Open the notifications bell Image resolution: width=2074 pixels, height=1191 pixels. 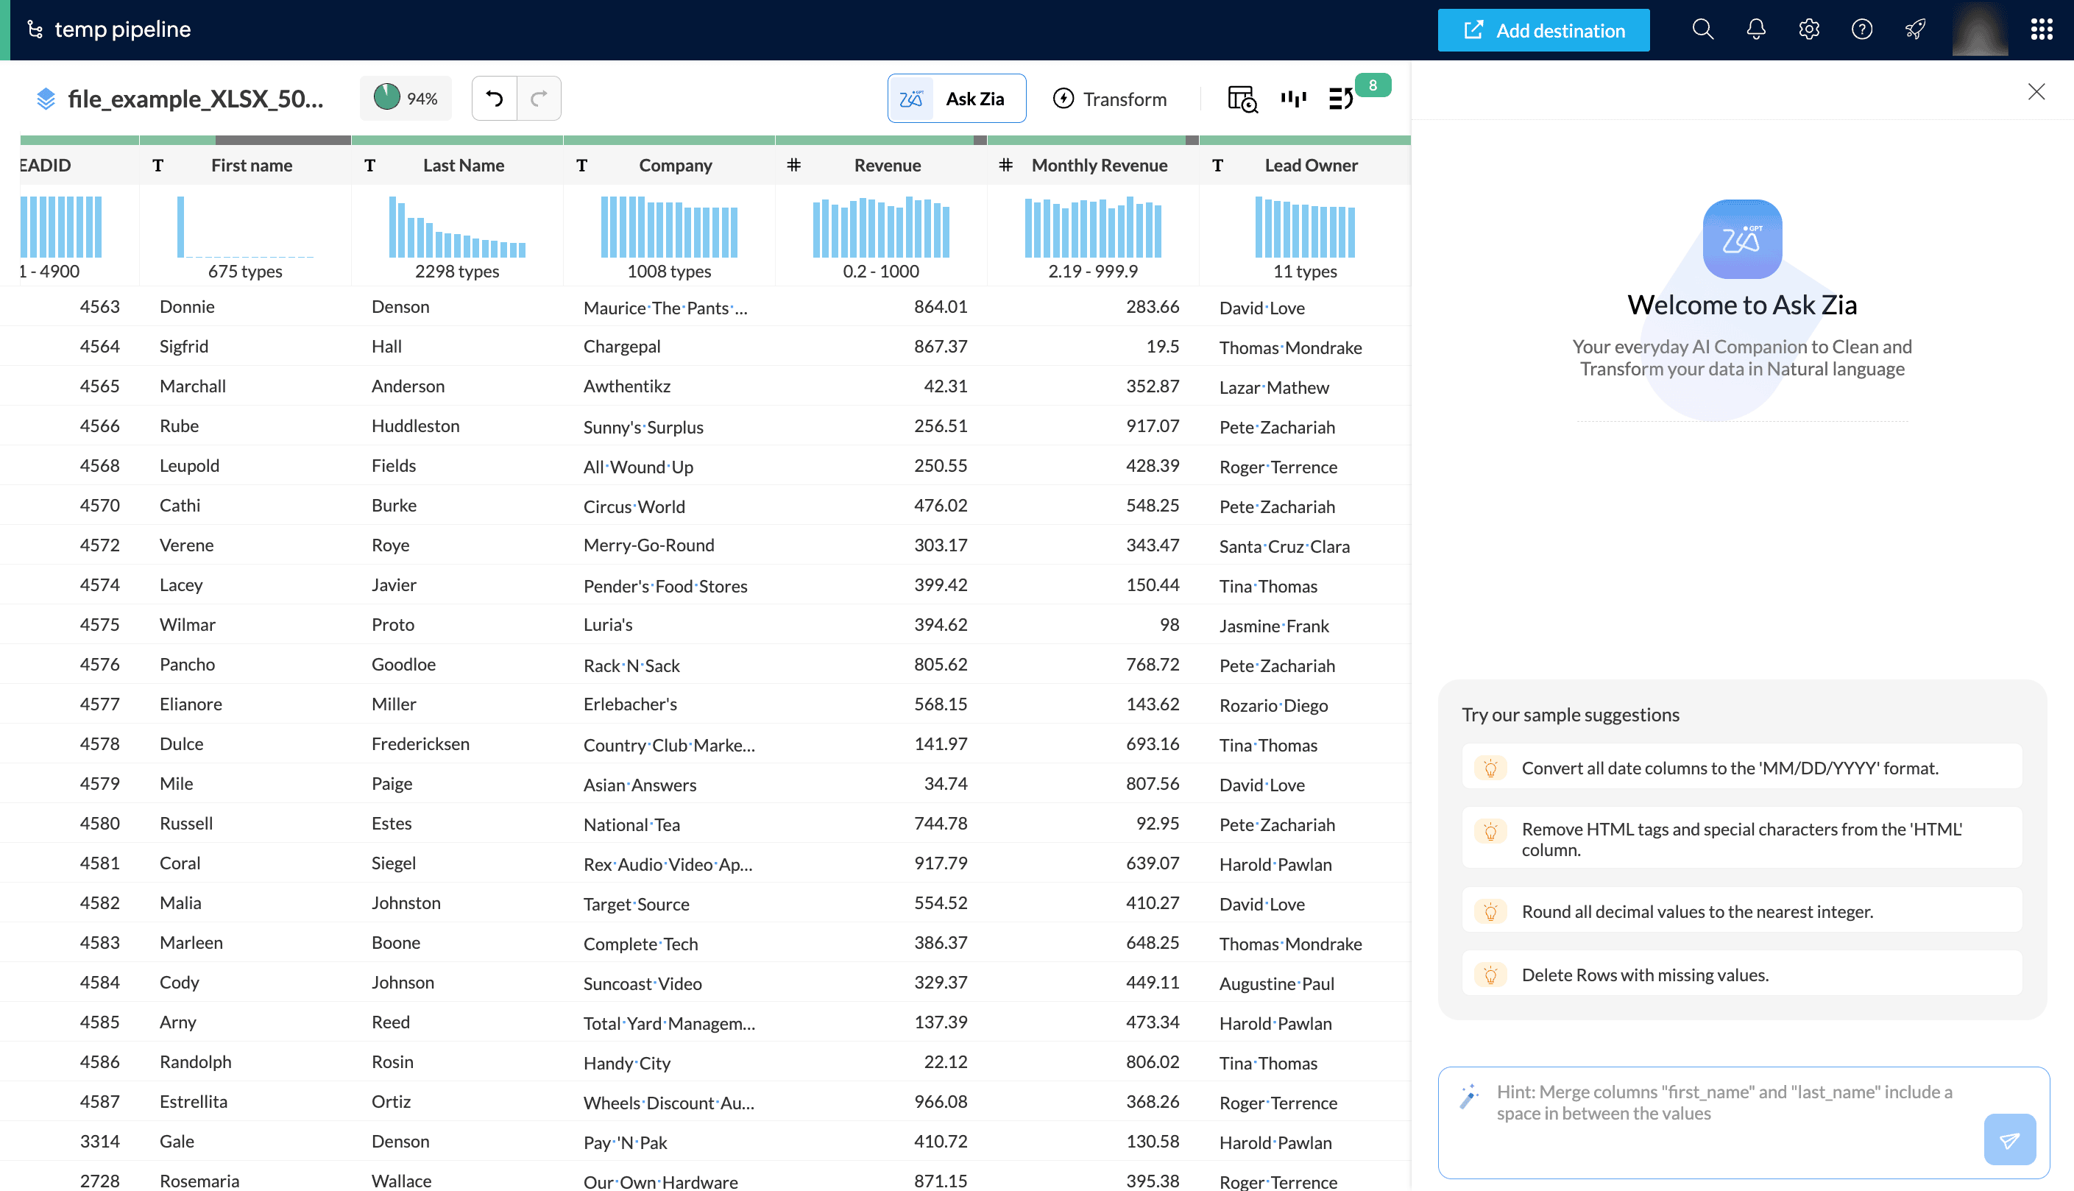point(1756,30)
